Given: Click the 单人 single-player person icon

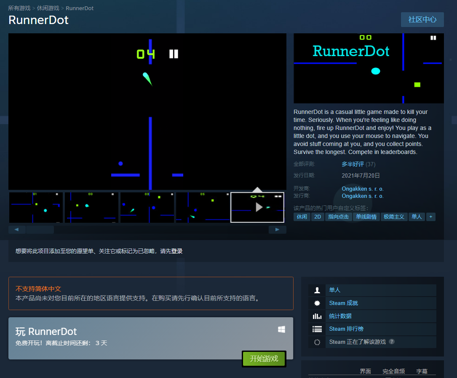Looking at the screenshot, I should click(317, 290).
